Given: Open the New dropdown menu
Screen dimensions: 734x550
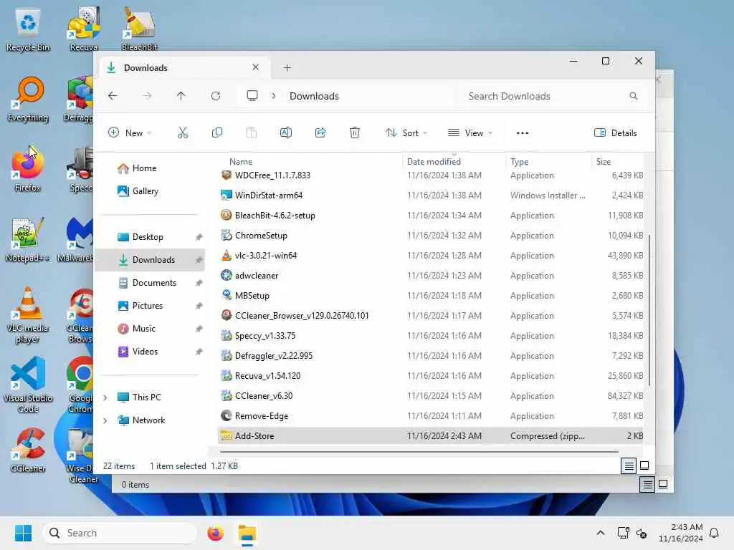Looking at the screenshot, I should [130, 132].
